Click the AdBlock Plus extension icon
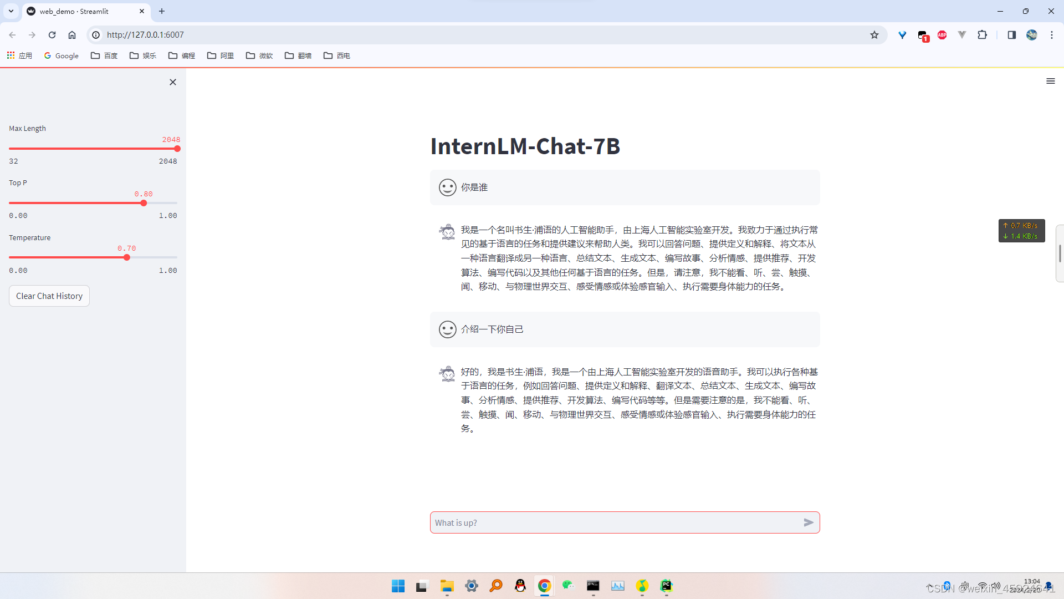The image size is (1064, 599). coord(942,35)
